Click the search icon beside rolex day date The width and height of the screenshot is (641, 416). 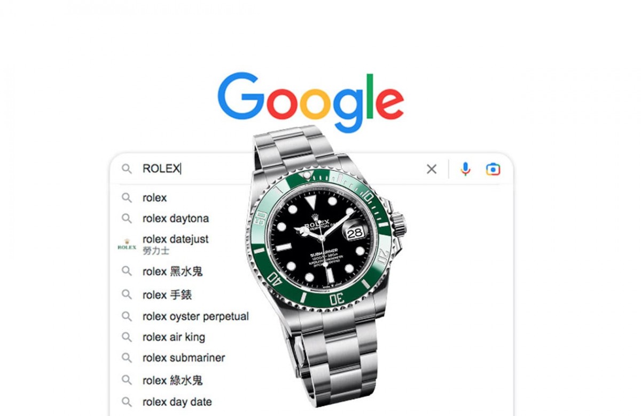[x=127, y=402]
